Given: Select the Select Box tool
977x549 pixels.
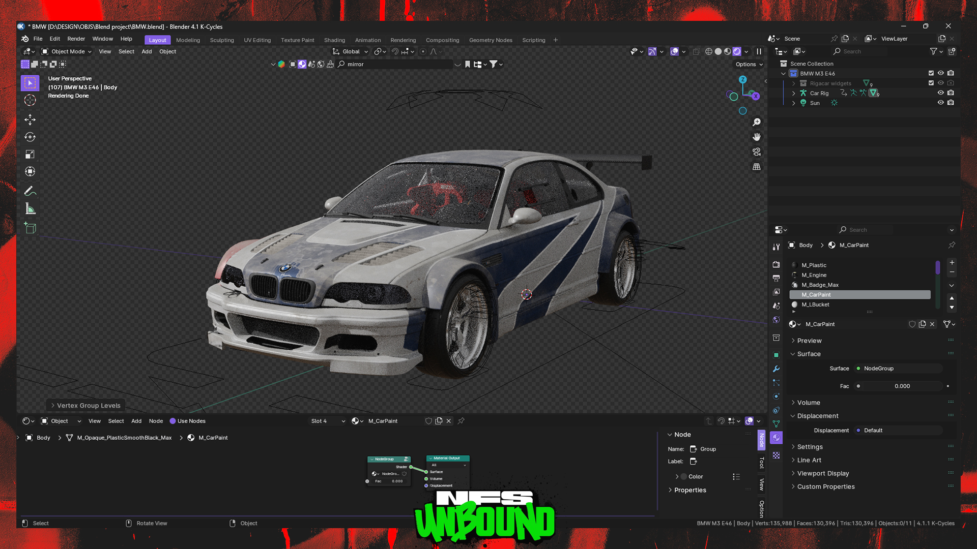Looking at the screenshot, I should point(30,83).
